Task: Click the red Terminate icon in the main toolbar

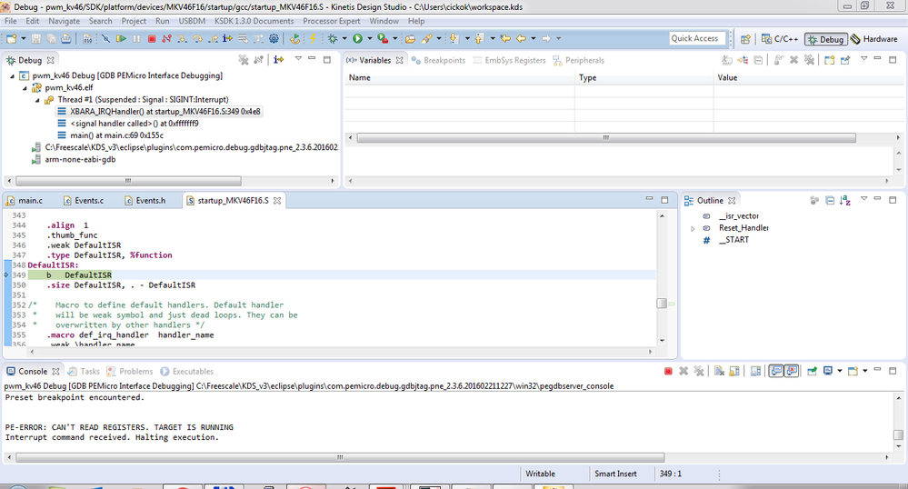Action: coord(152,39)
